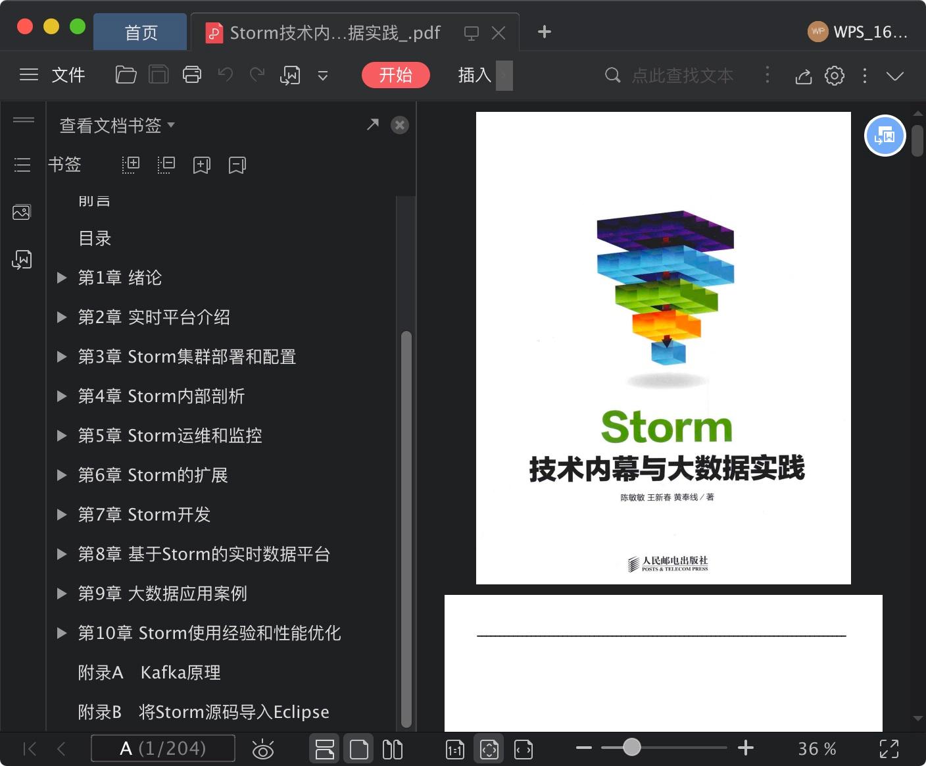Viewport: 926px width, 766px height.
Task: Expand the ribbon with the chevron arrow
Action: (x=895, y=76)
